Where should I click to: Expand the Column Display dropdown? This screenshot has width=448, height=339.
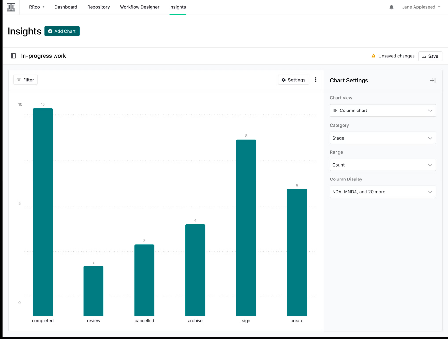point(383,192)
